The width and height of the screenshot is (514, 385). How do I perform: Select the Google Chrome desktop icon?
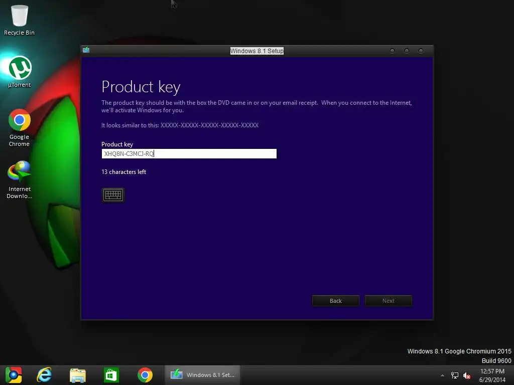click(20, 128)
